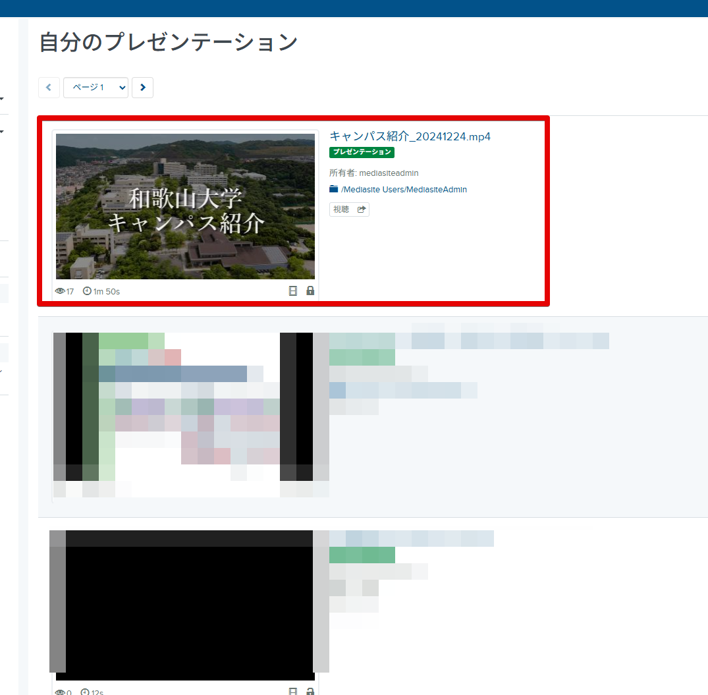Screen dimensions: 708x695
Task: Click the green プレゼンテーション badge
Action: [x=362, y=152]
